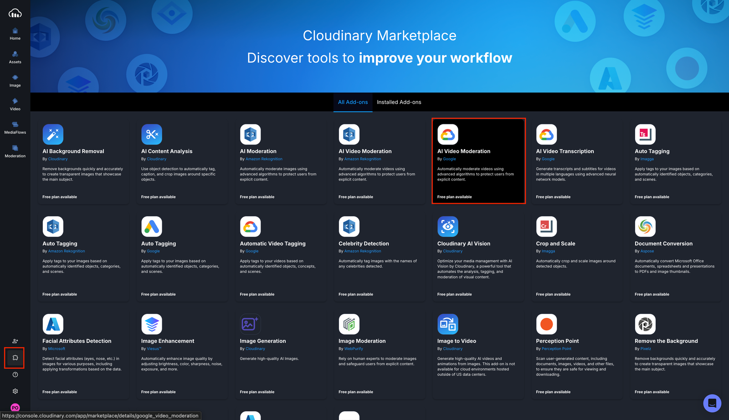This screenshot has width=729, height=420.
Task: Click the invite user icon in sidebar
Action: click(15, 341)
